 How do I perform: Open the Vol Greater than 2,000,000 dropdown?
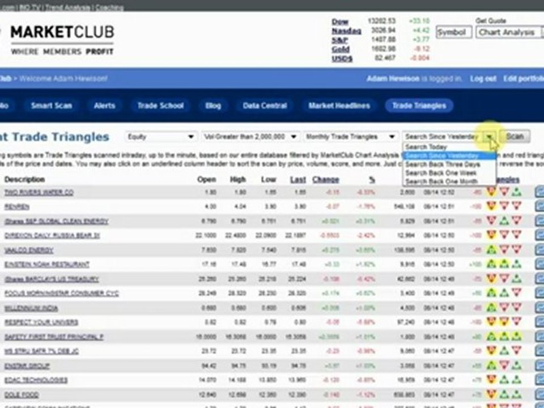click(x=250, y=137)
